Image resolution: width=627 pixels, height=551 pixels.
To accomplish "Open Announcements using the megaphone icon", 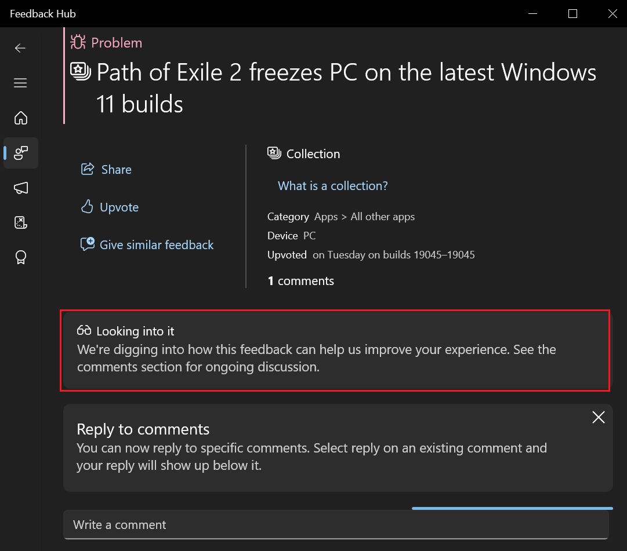I will [20, 188].
